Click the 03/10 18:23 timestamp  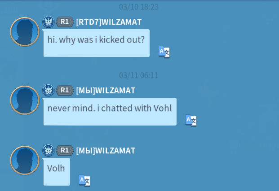(139, 7)
